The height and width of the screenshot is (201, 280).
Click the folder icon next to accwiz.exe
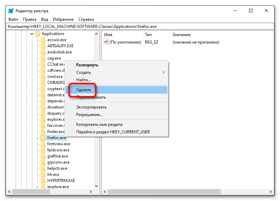(x=43, y=40)
